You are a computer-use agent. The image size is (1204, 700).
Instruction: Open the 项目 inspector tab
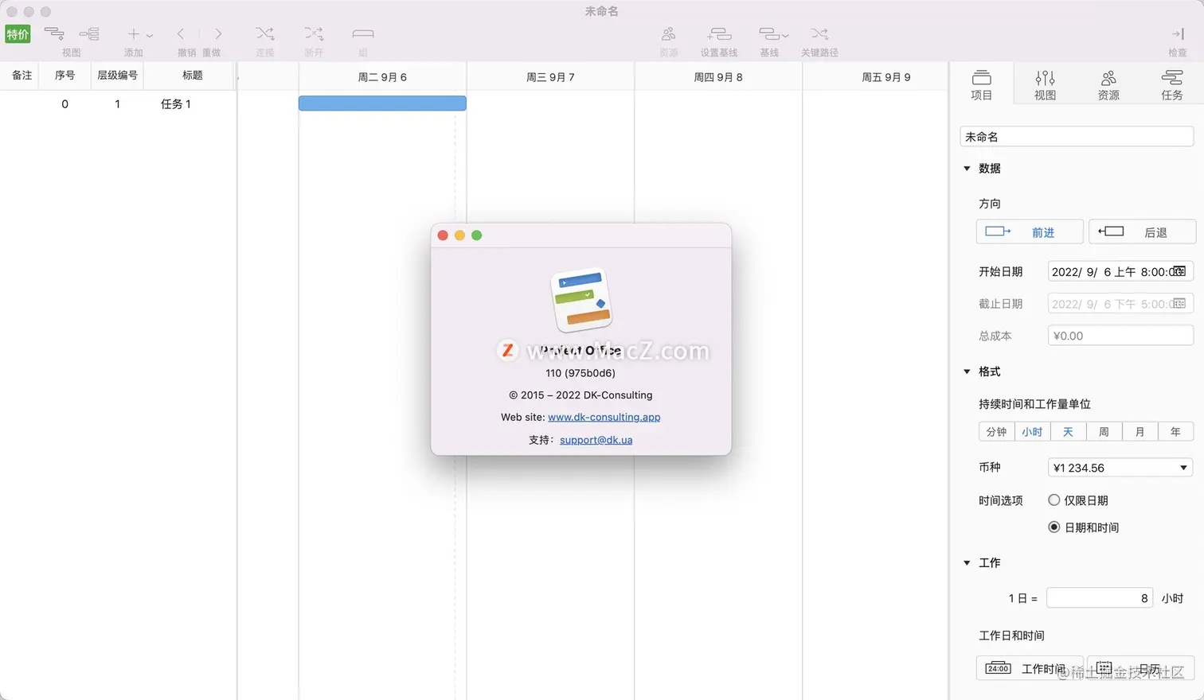(x=982, y=84)
